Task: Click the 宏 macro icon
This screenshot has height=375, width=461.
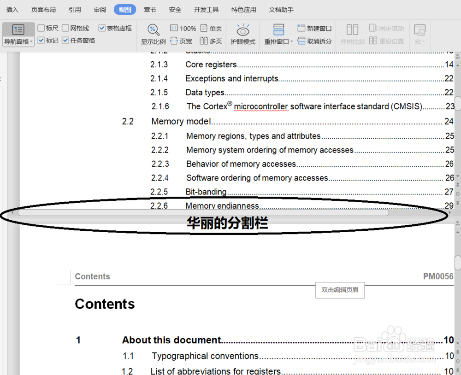Action: [420, 29]
